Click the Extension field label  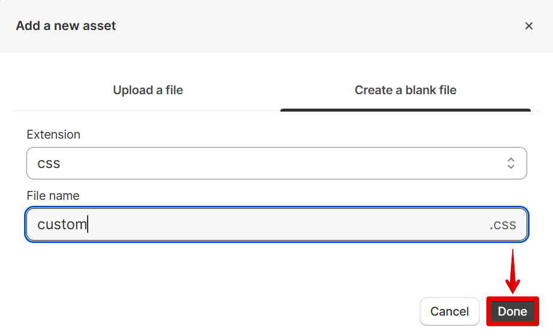tap(53, 134)
